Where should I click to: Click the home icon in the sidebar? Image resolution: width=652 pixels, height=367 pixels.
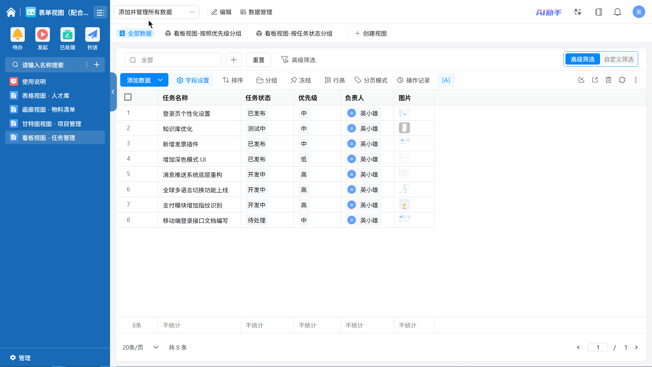pyautogui.click(x=11, y=13)
